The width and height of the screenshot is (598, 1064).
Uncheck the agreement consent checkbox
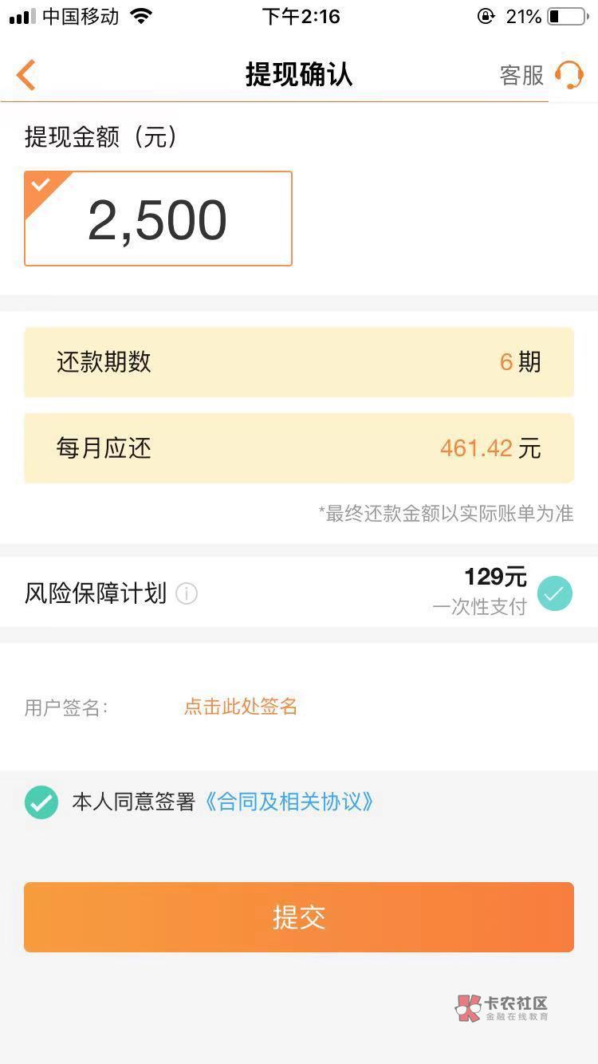pyautogui.click(x=41, y=802)
